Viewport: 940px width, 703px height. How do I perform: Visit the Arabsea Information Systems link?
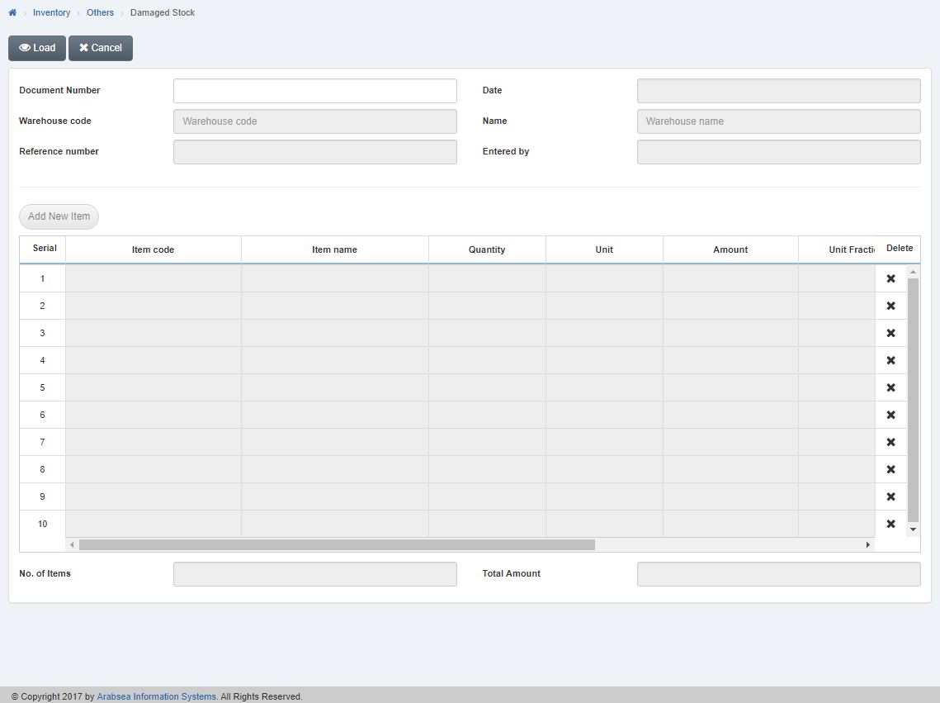click(156, 696)
